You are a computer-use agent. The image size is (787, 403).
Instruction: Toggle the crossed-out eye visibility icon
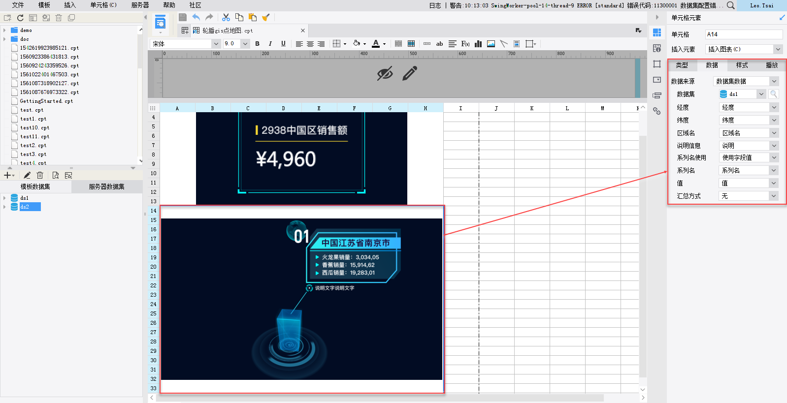pos(385,73)
